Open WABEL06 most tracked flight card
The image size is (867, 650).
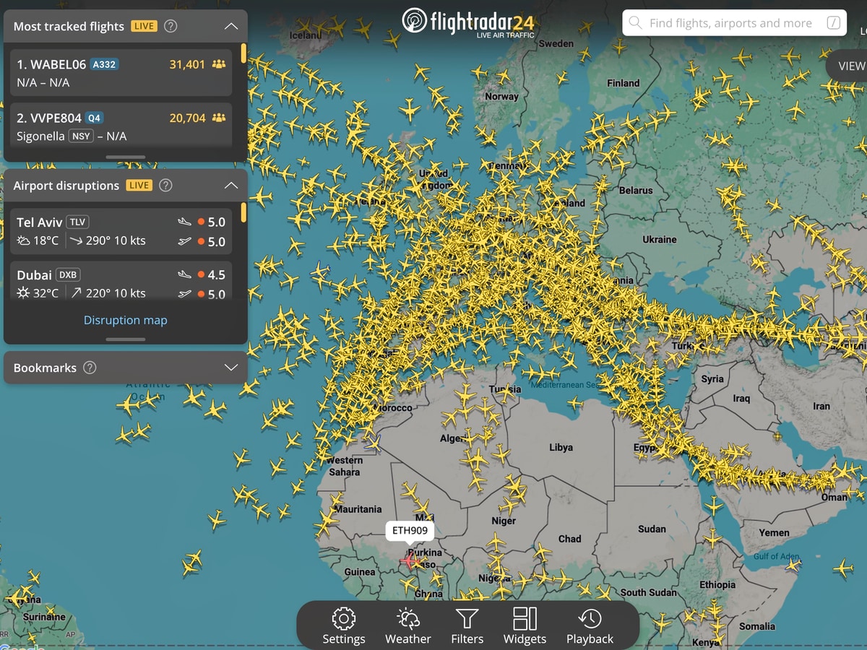click(121, 73)
